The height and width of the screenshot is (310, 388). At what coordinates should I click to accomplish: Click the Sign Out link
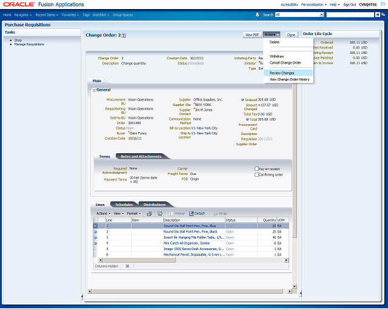(349, 5)
